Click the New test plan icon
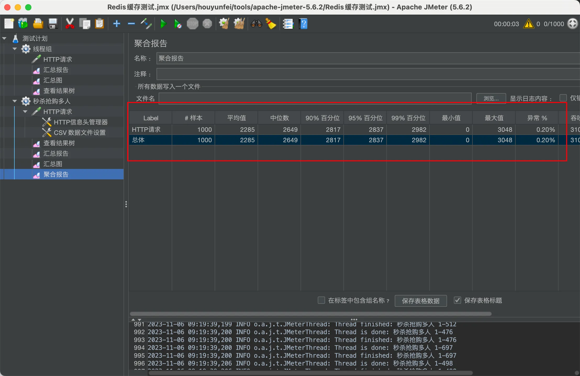This screenshot has width=580, height=376. [9, 24]
